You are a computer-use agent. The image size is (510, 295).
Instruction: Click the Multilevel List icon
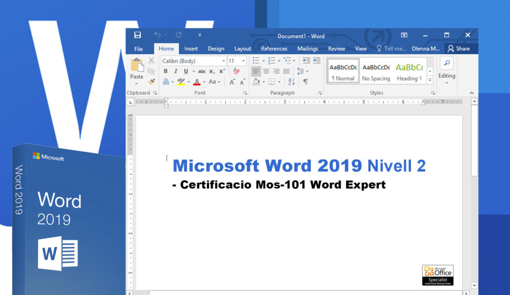(287, 60)
